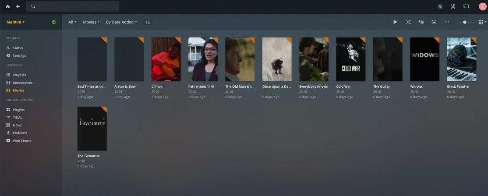Open the Black Panther poster
This screenshot has height=196, width=488.
pos(462,59)
